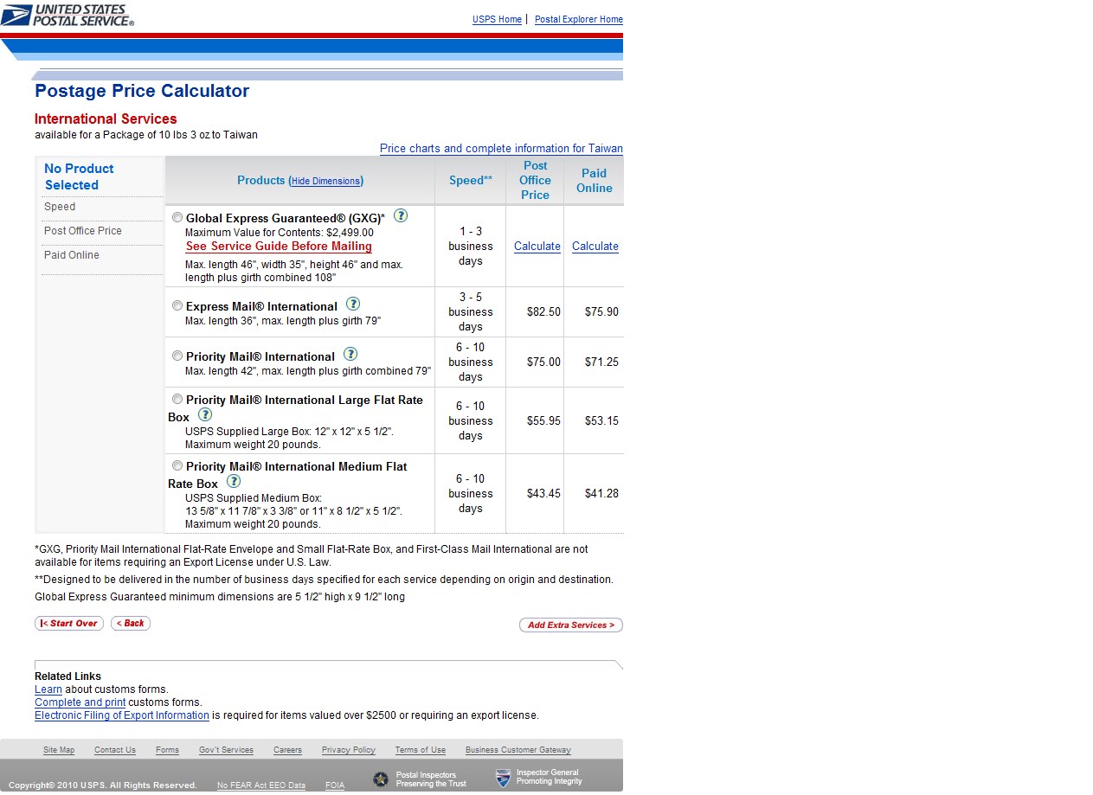Open price charts and information for Taiwan
This screenshot has height=795, width=1093.
[501, 149]
